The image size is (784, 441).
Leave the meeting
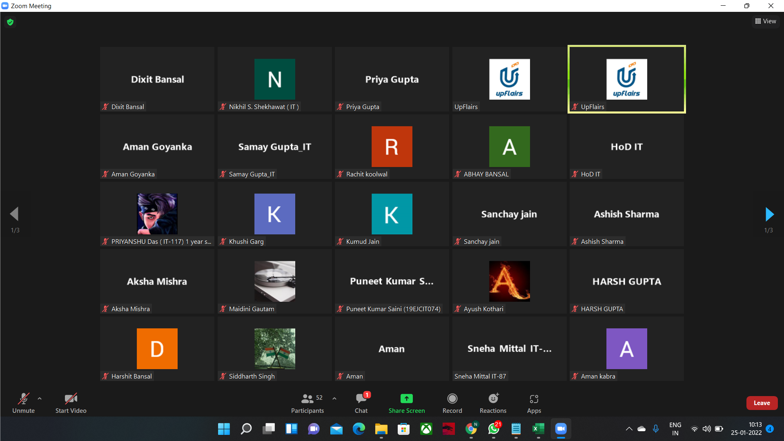click(762, 403)
